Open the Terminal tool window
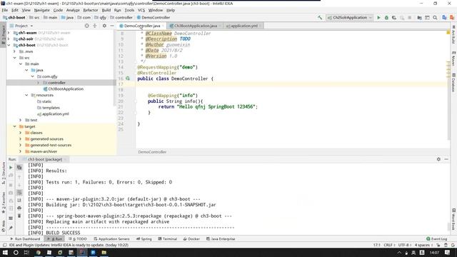457x257 pixels. point(168,238)
